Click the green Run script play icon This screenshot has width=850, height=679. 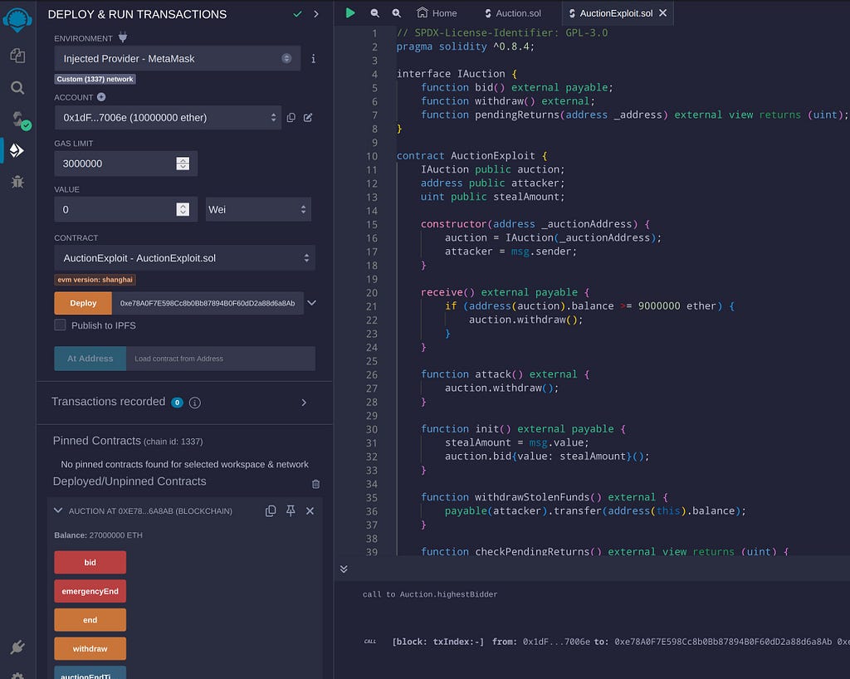(x=350, y=13)
